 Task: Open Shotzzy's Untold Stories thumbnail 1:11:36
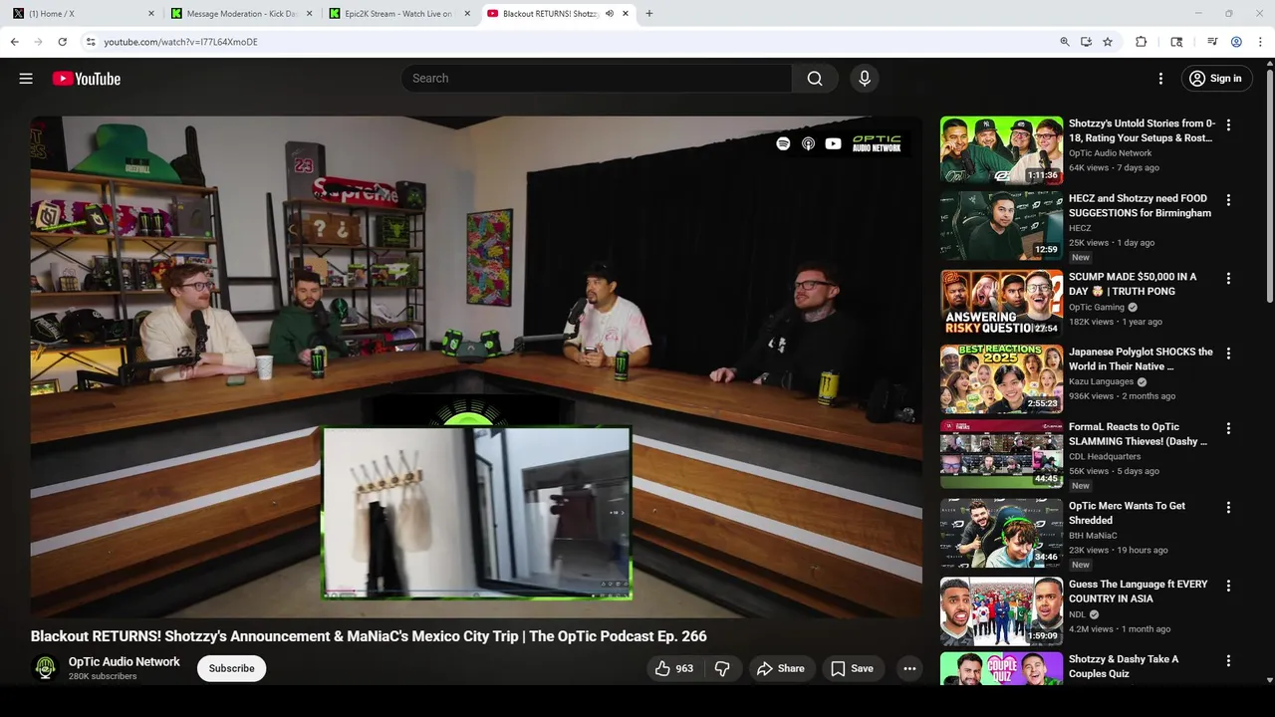[x=1001, y=150]
